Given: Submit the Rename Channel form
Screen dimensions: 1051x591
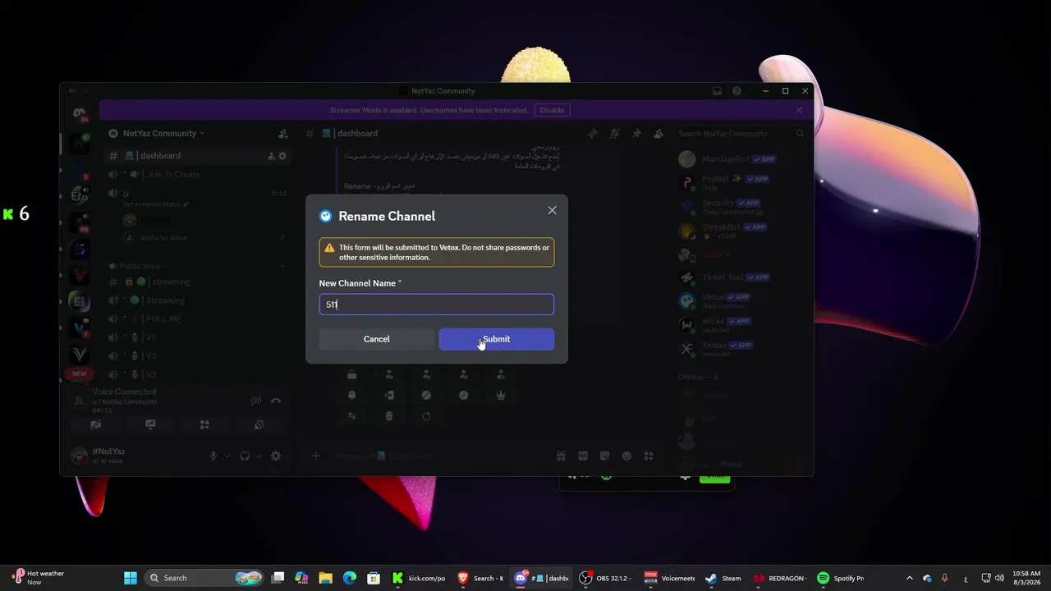Looking at the screenshot, I should pyautogui.click(x=497, y=339).
